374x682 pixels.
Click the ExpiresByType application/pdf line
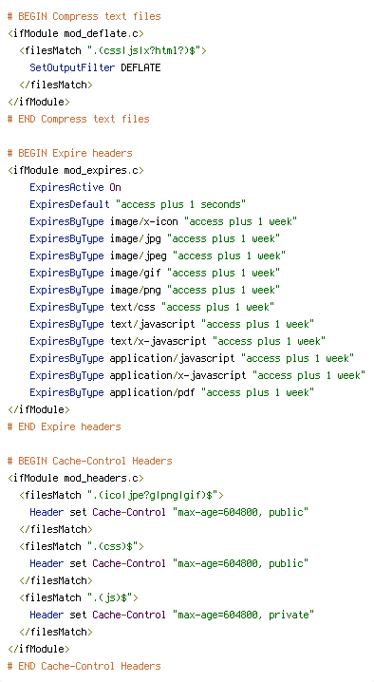pos(172,392)
